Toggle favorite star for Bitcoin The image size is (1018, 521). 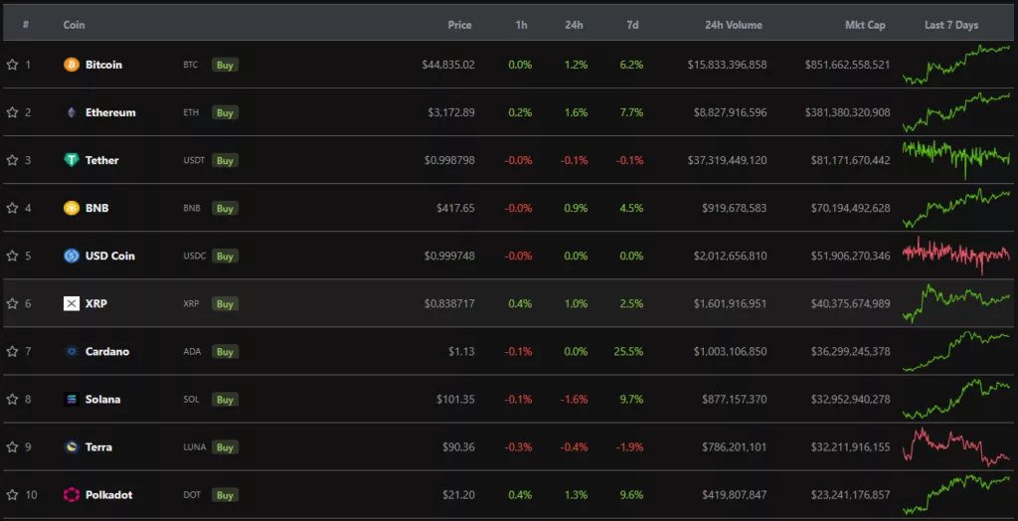(13, 65)
